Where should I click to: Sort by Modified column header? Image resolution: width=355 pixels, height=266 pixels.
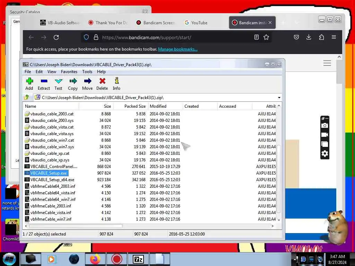(x=165, y=106)
